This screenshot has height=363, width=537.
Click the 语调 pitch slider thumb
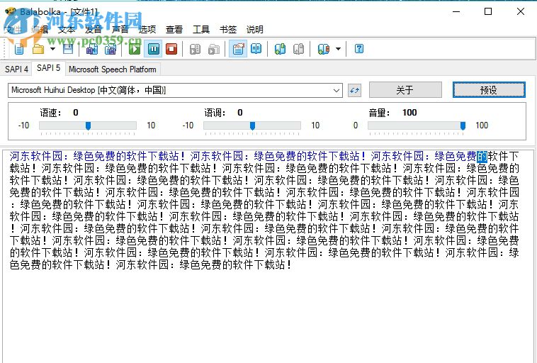click(252, 125)
